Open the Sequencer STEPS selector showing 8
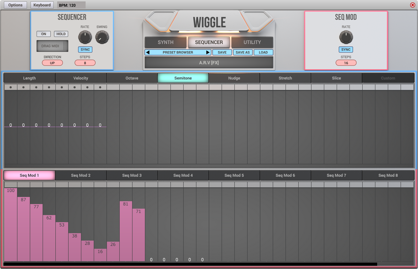418x269 pixels. coord(85,63)
